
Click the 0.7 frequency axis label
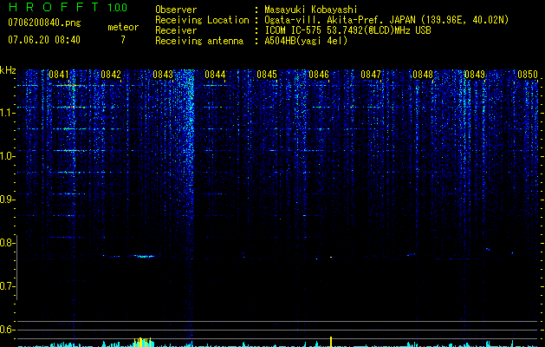click(x=7, y=286)
